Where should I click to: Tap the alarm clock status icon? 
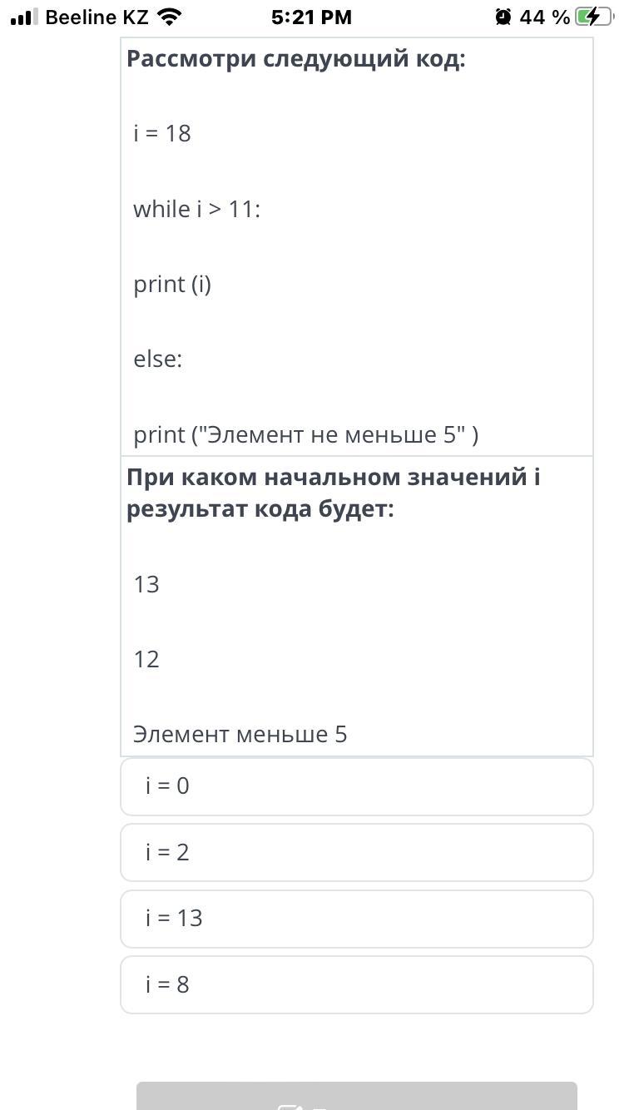coord(503,17)
